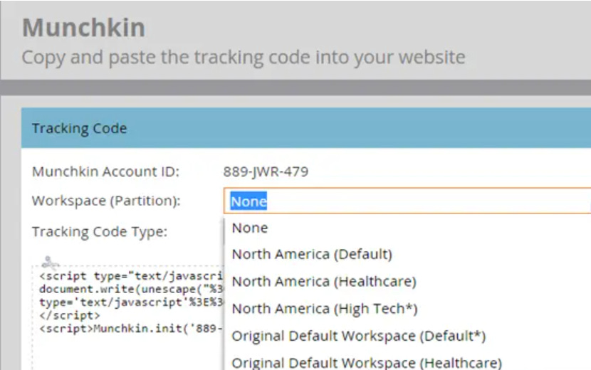Click the 'Tracking Code Type:' label

click(100, 231)
